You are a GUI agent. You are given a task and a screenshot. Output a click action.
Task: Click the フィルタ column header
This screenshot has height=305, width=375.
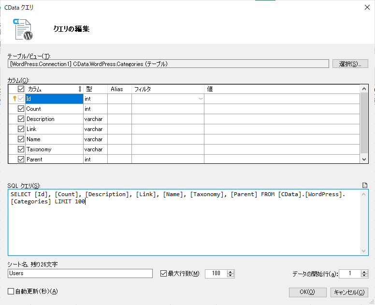168,89
